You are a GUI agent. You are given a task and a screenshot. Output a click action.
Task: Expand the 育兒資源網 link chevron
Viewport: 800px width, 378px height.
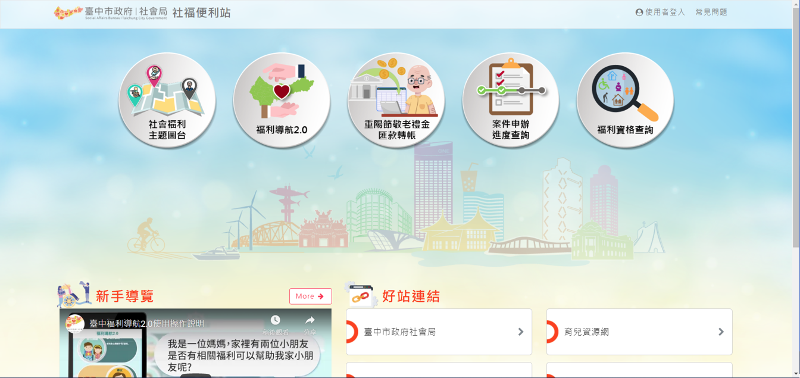pyautogui.click(x=721, y=332)
